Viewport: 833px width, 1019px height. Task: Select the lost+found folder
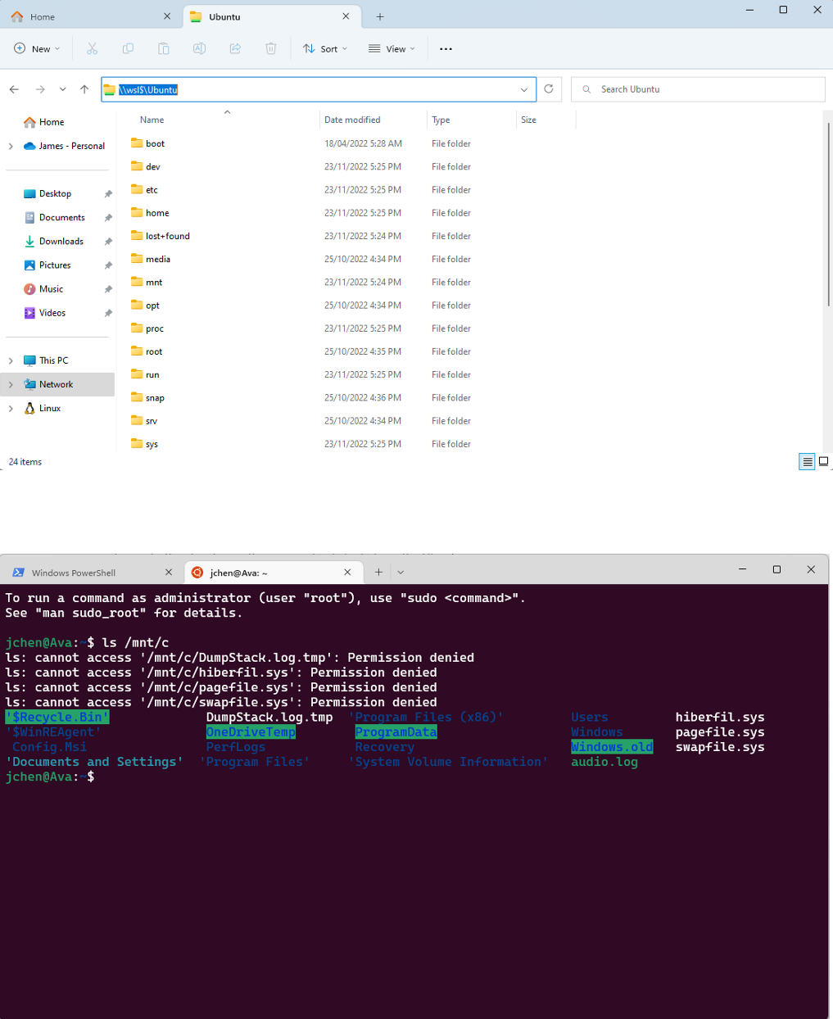coord(167,236)
